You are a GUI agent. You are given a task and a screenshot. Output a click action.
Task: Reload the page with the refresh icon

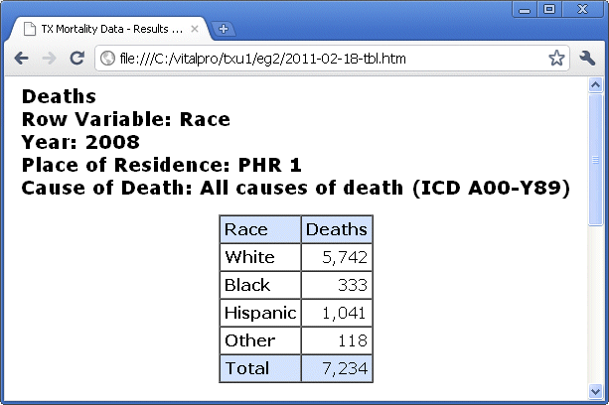pyautogui.click(x=76, y=59)
